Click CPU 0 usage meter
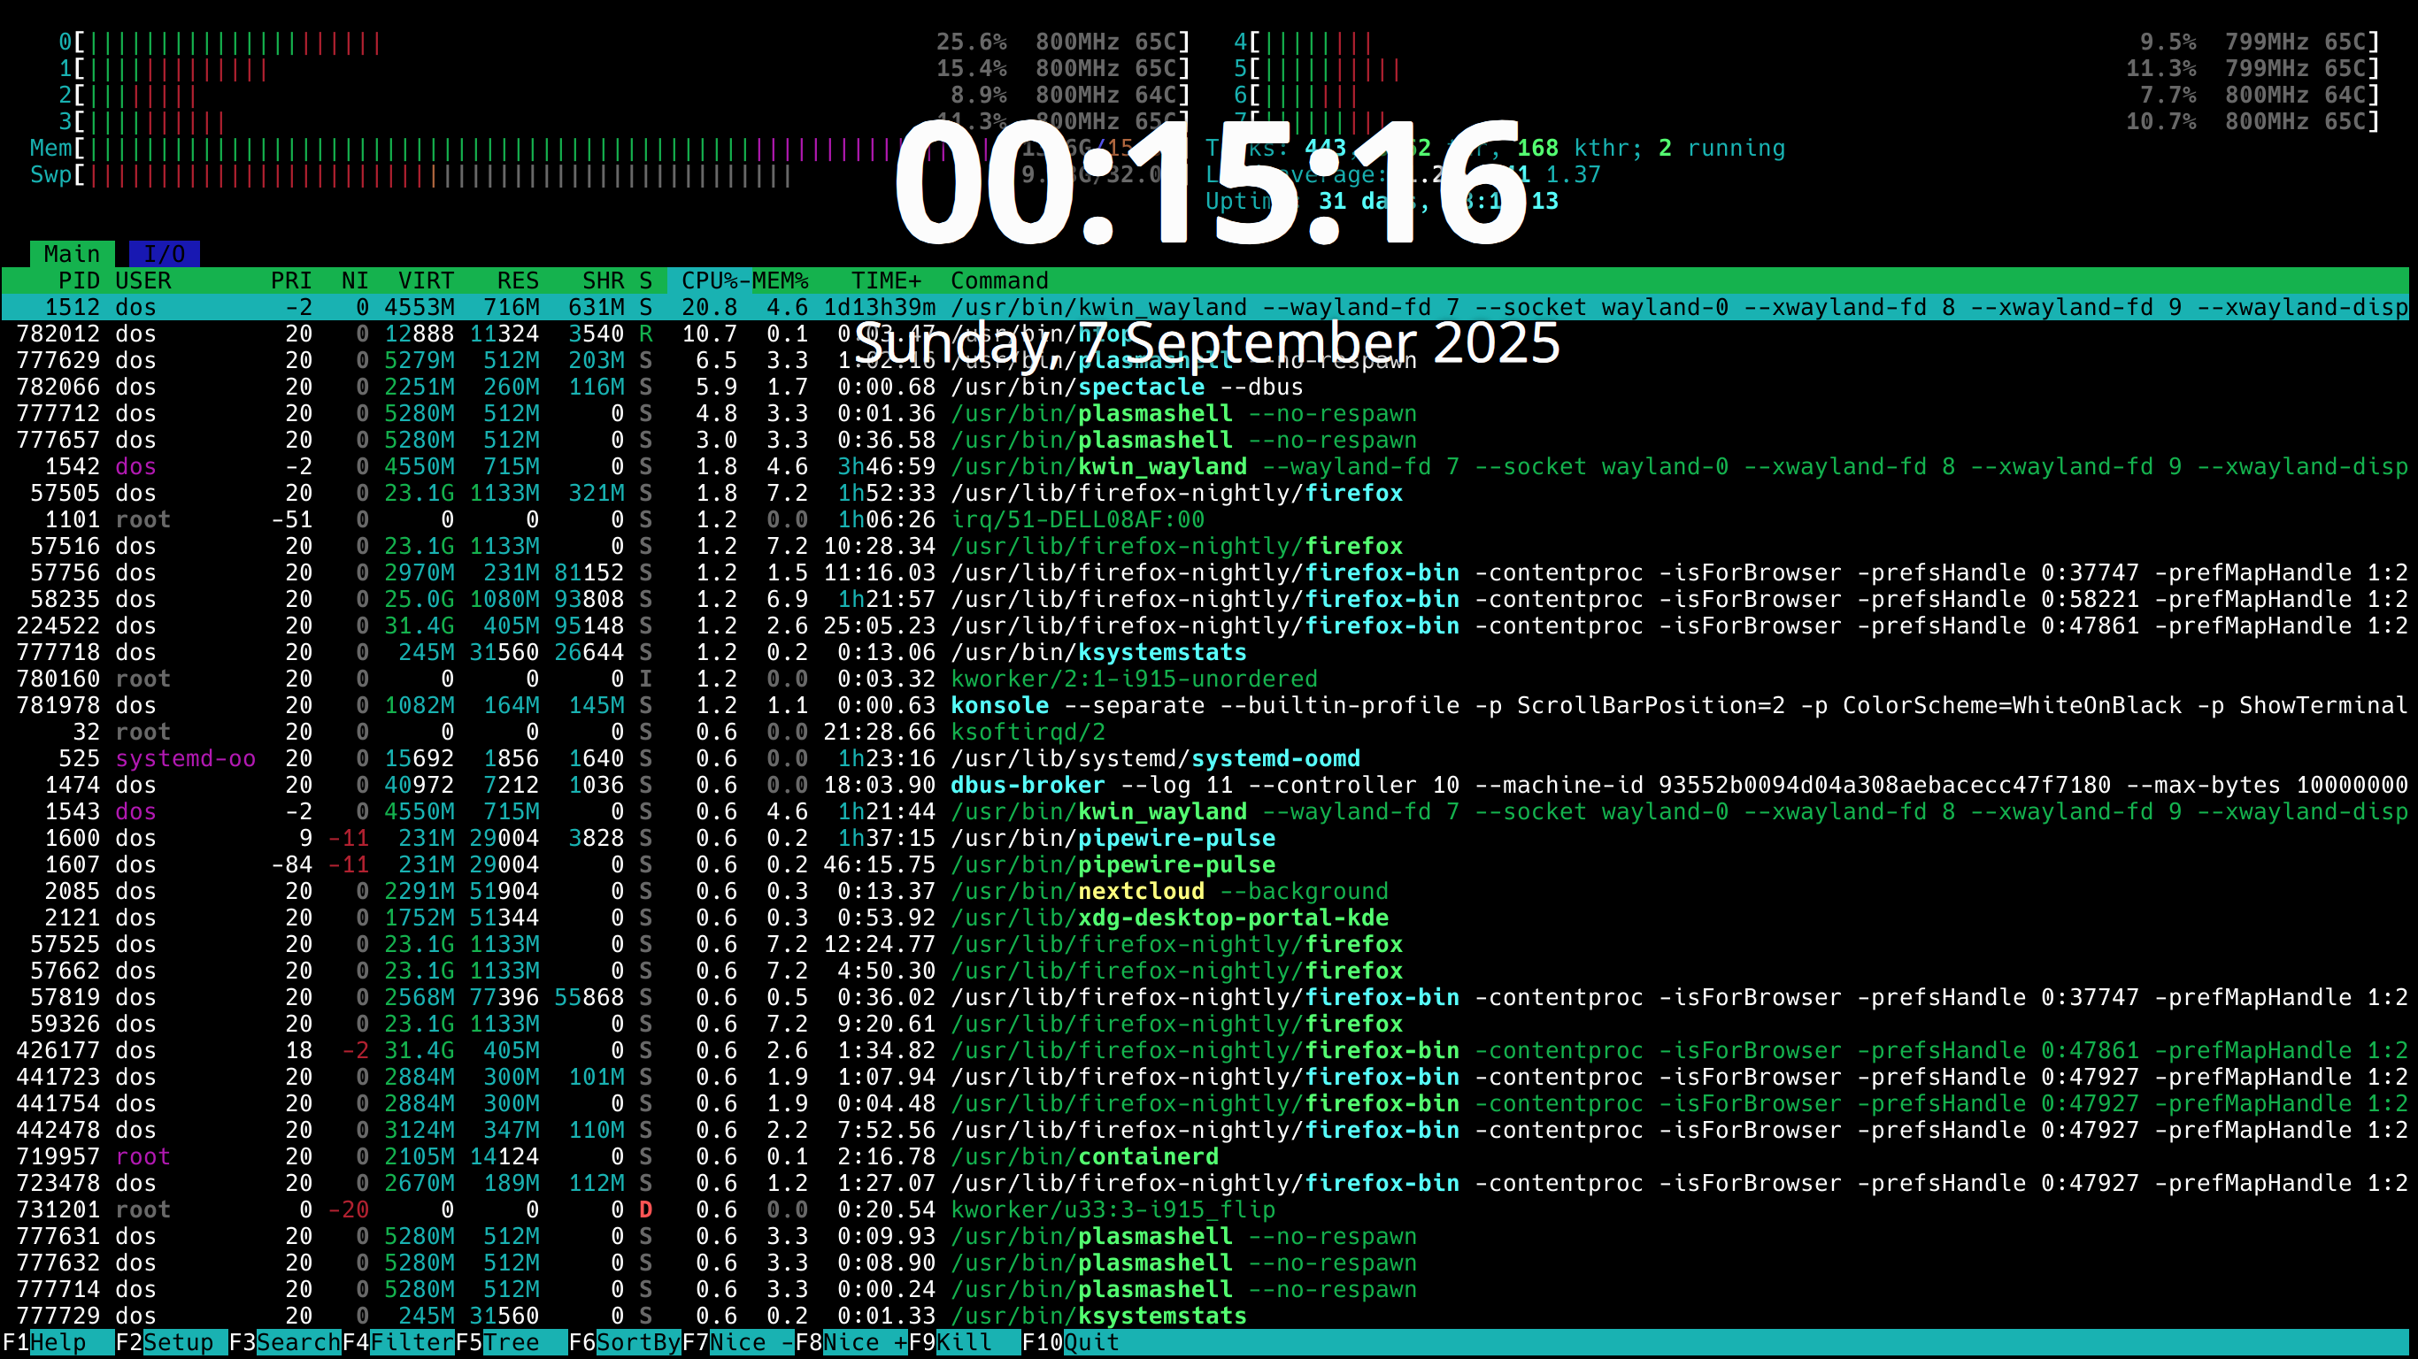2418x1359 pixels. [x=624, y=42]
